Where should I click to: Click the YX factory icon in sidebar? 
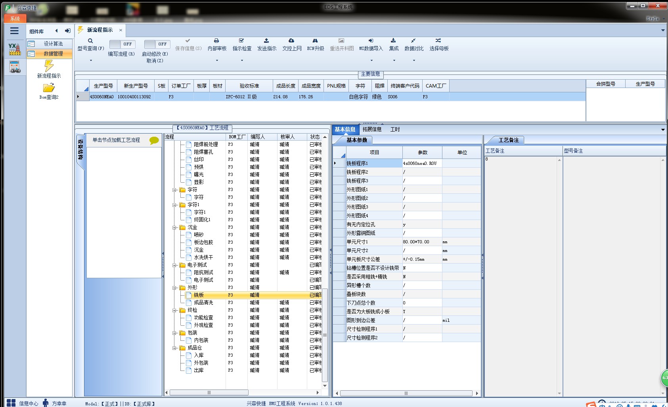15,49
